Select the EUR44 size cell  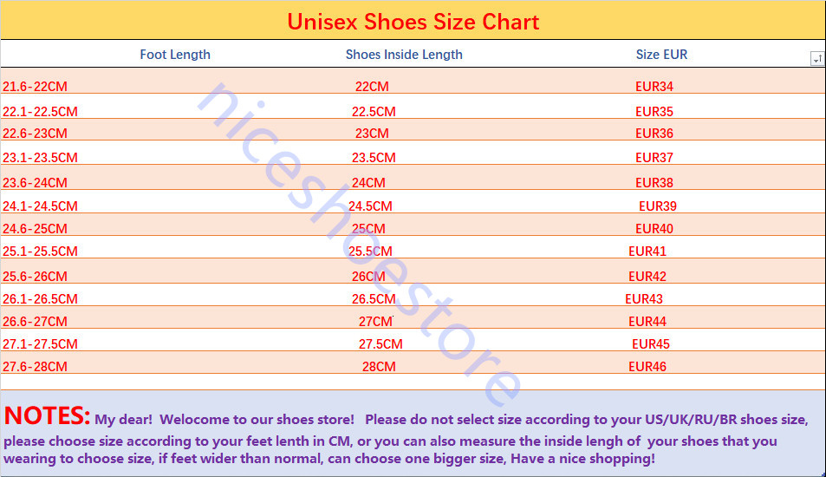(647, 322)
